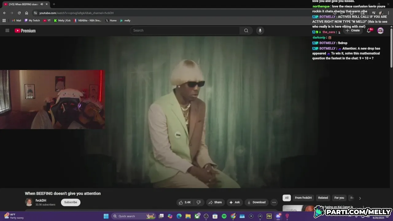Image resolution: width=393 pixels, height=221 pixels.
Task: Open the browser apps grid icon
Action: (x=4, y=21)
